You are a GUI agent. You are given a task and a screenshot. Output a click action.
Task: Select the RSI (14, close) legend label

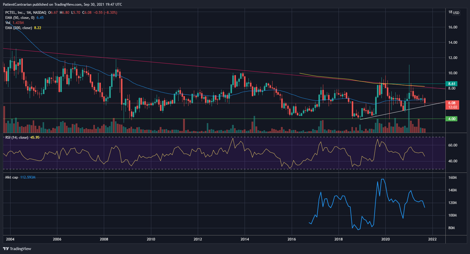pos(17,137)
